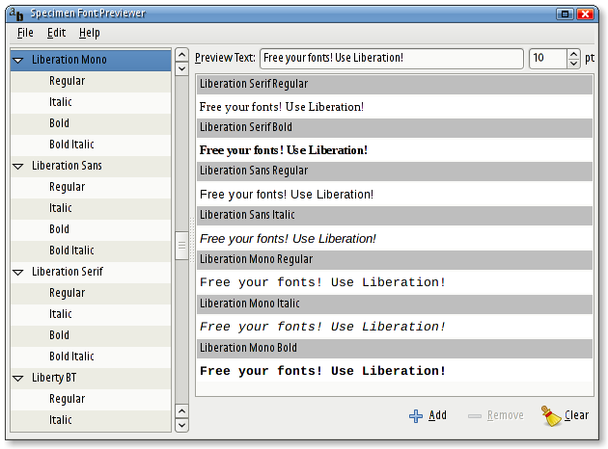Click the Preview Text input field
The height and width of the screenshot is (449, 608).
392,59
